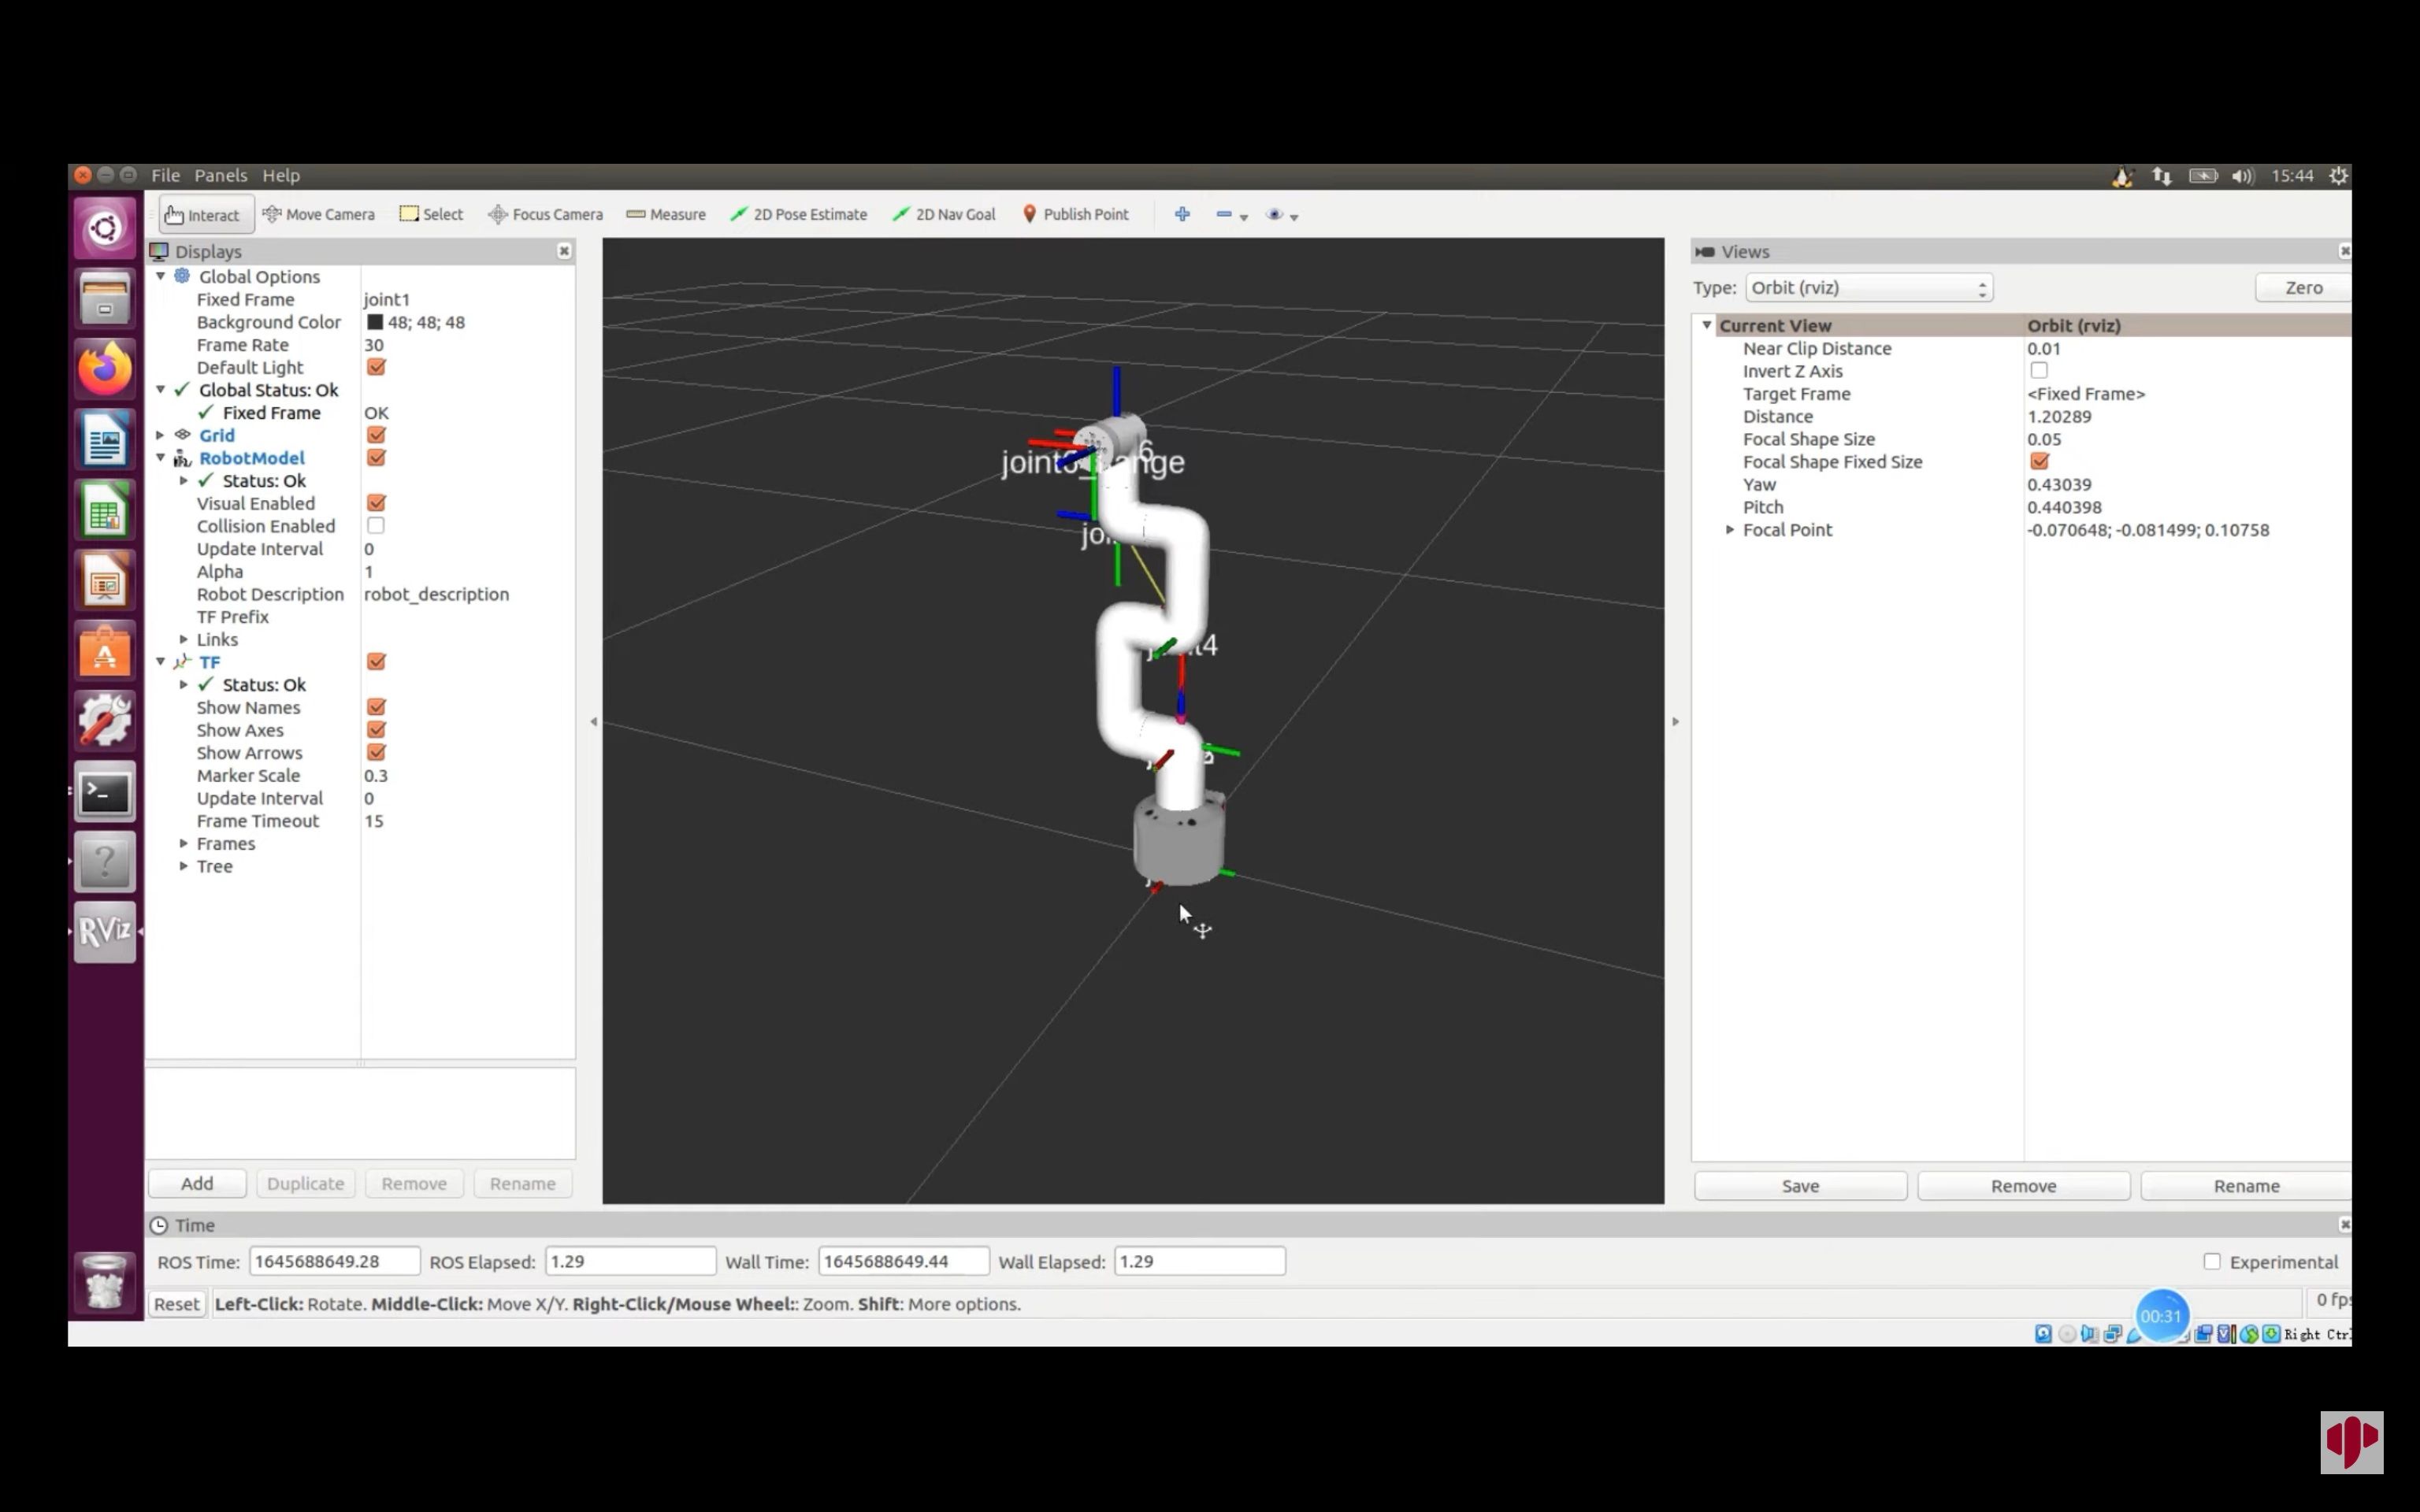This screenshot has height=1512, width=2420.
Task: Activate the Publish Point tool
Action: [1075, 214]
